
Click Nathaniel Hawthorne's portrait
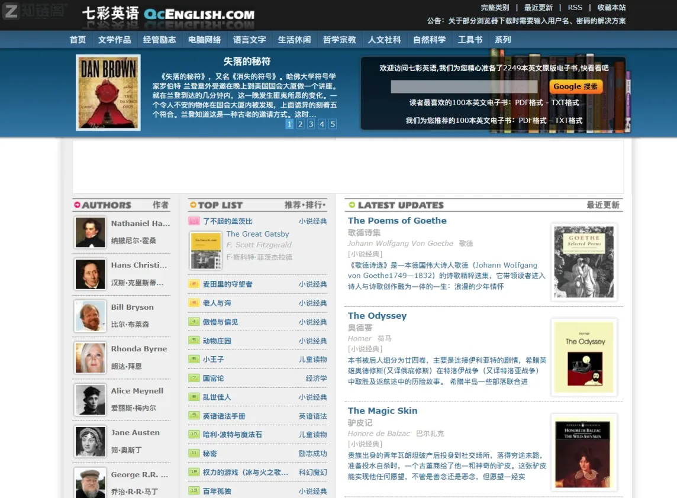[x=90, y=232]
